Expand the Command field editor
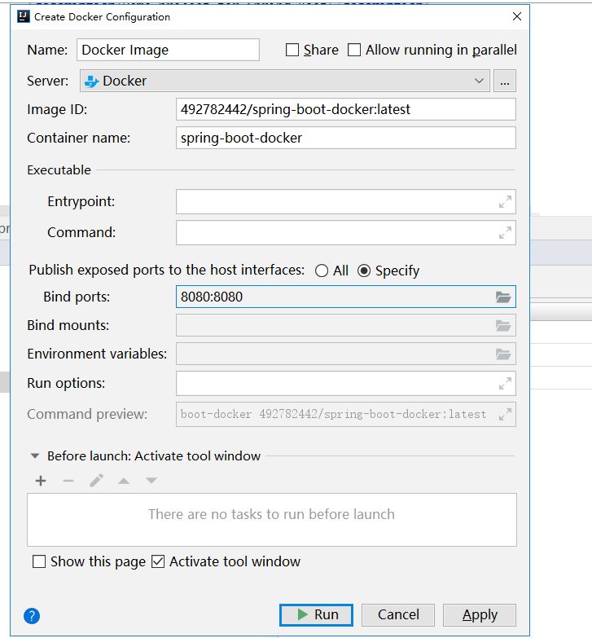The image size is (592, 638). click(505, 233)
